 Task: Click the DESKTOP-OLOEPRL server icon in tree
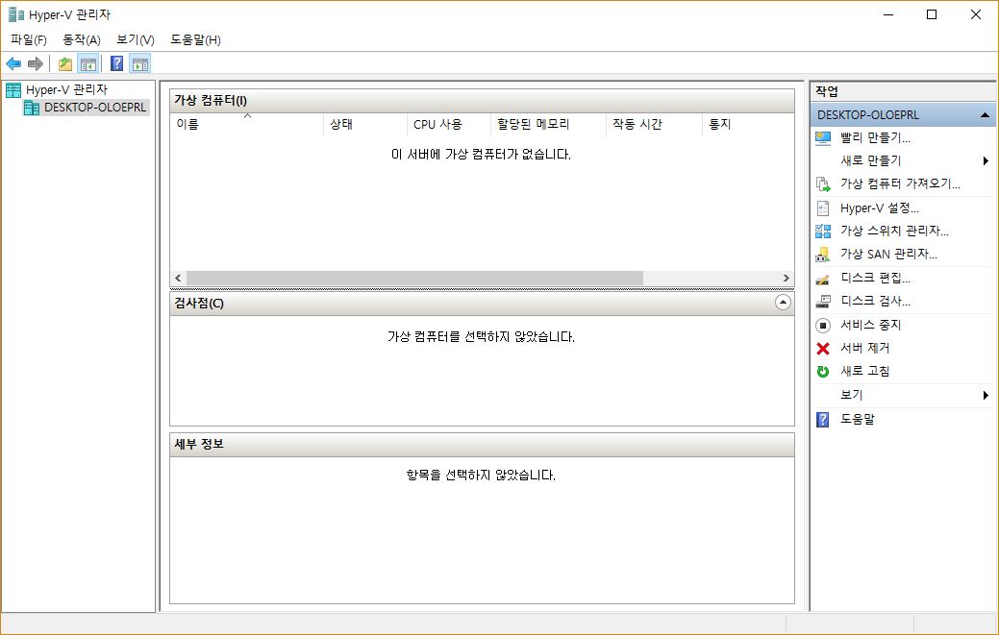[31, 108]
